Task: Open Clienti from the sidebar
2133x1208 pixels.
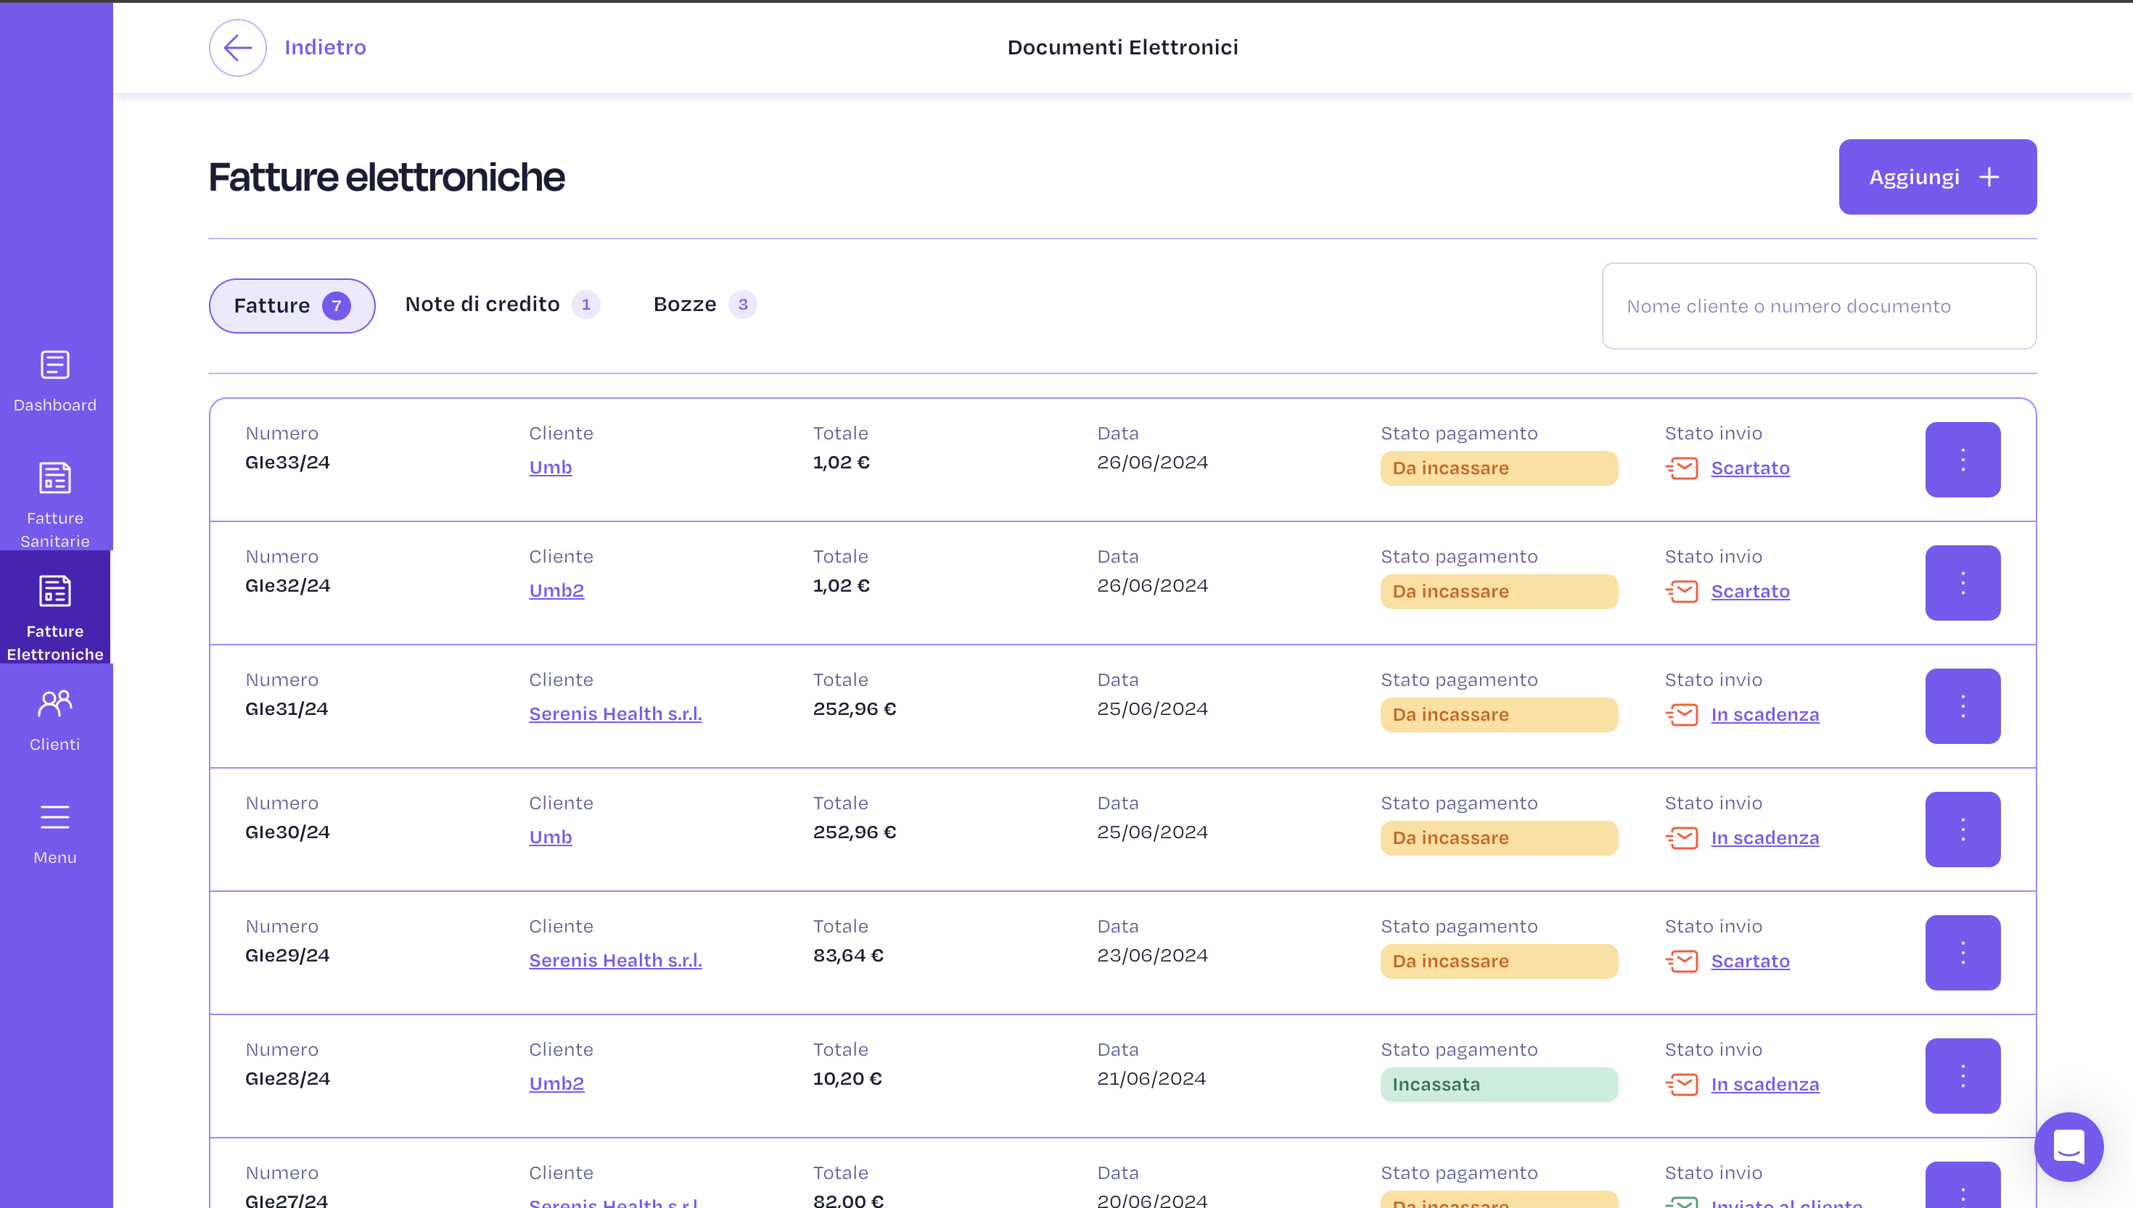Action: tap(55, 719)
